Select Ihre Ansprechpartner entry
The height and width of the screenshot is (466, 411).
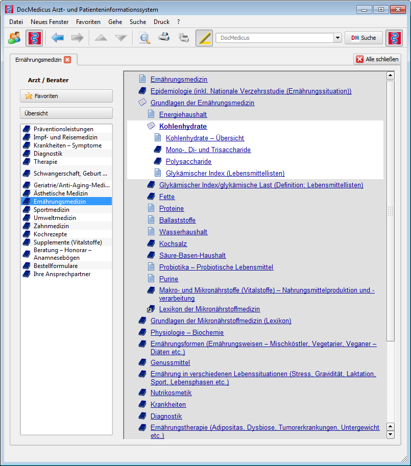point(66,274)
